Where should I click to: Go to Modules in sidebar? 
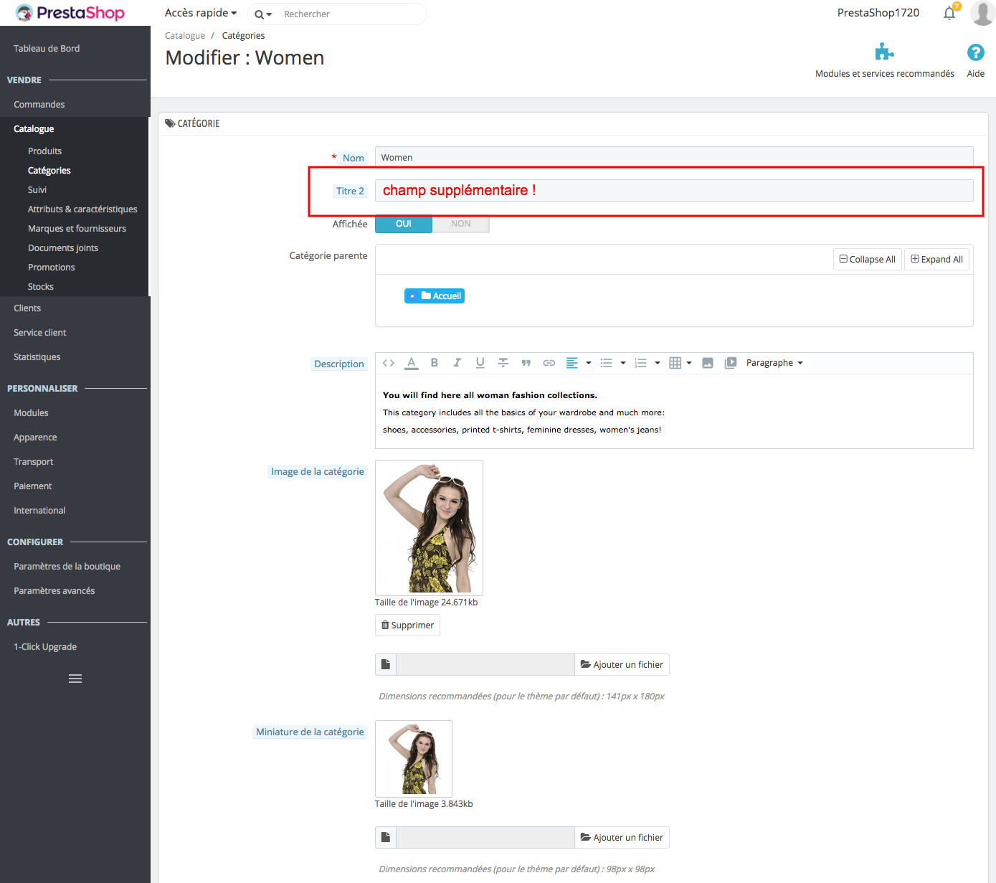pos(31,413)
